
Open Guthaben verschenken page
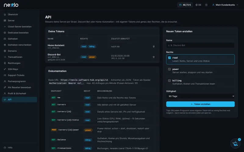(x=20, y=45)
